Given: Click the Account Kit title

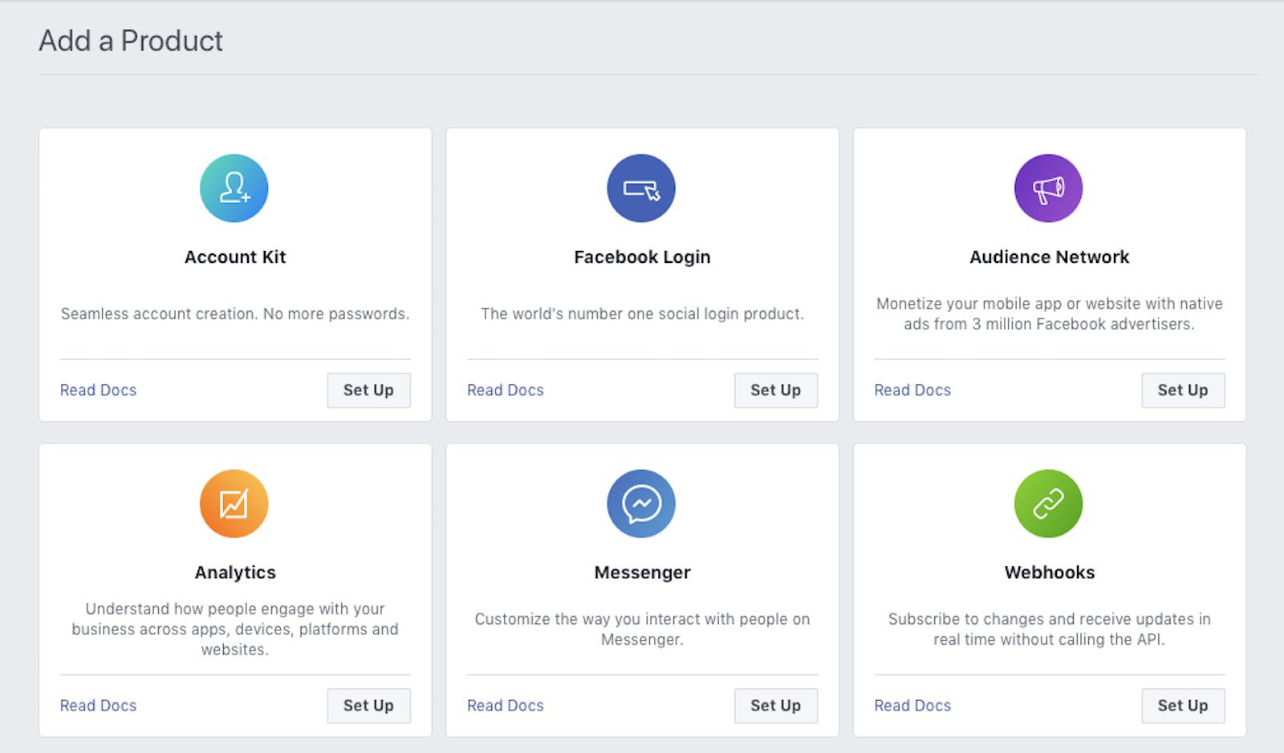Looking at the screenshot, I should coord(235,257).
